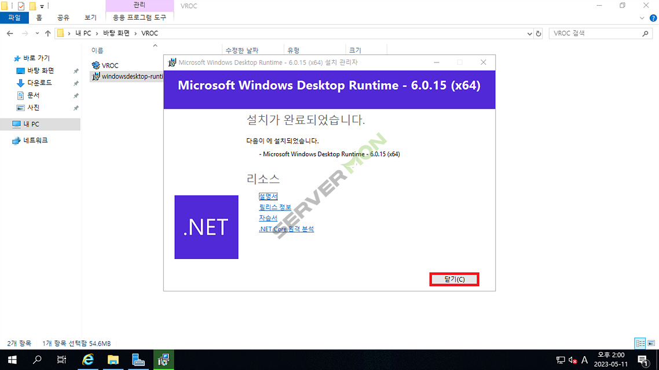Open Server Manager from the taskbar
Viewport: 659px width, 370px height.
point(138,360)
